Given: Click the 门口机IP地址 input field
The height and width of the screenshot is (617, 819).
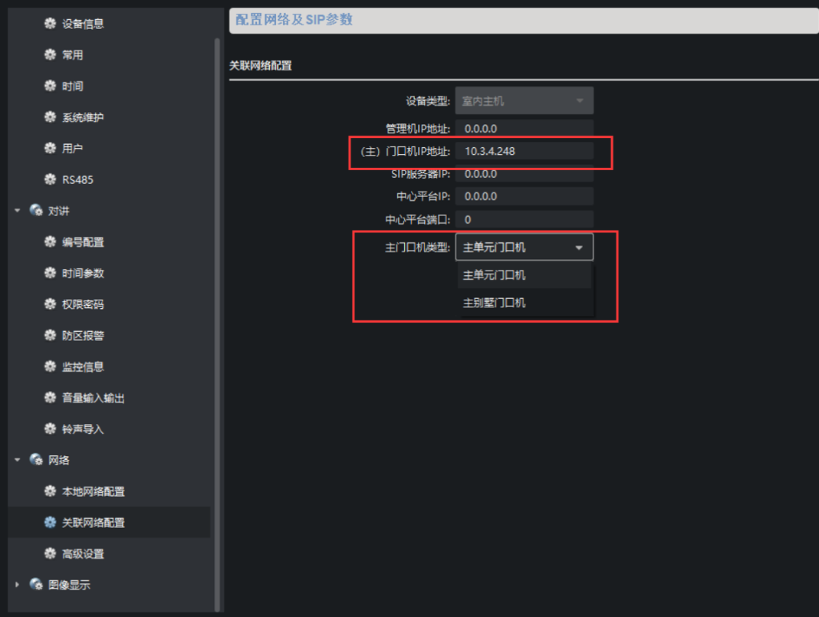Looking at the screenshot, I should click(524, 150).
